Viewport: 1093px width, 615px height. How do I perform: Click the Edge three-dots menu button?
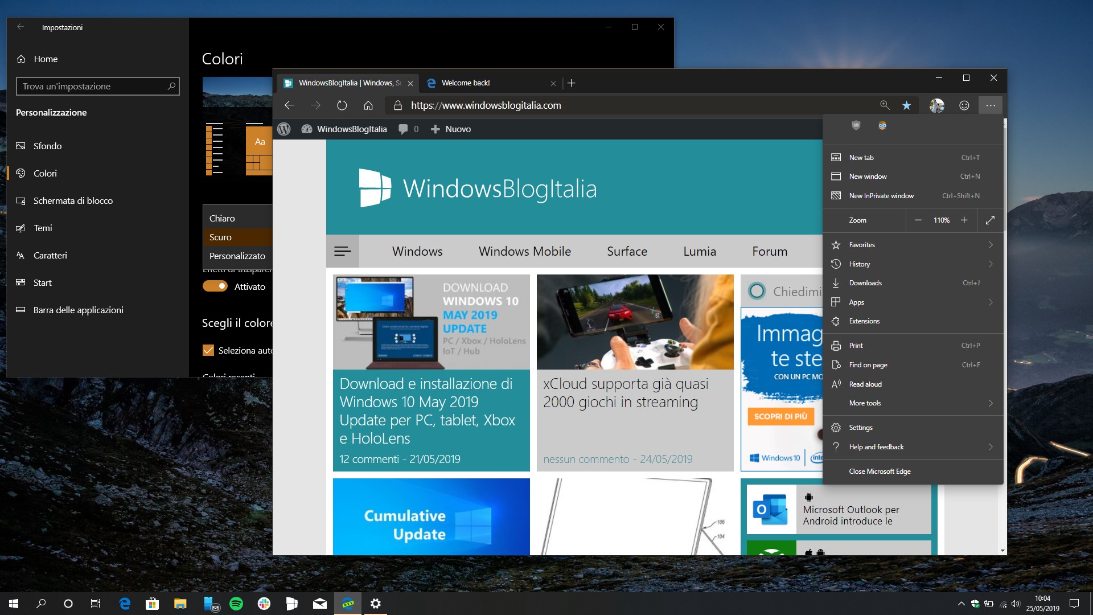point(991,105)
